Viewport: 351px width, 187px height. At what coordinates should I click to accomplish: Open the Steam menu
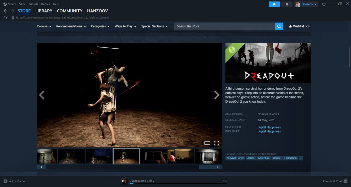pyautogui.click(x=12, y=4)
